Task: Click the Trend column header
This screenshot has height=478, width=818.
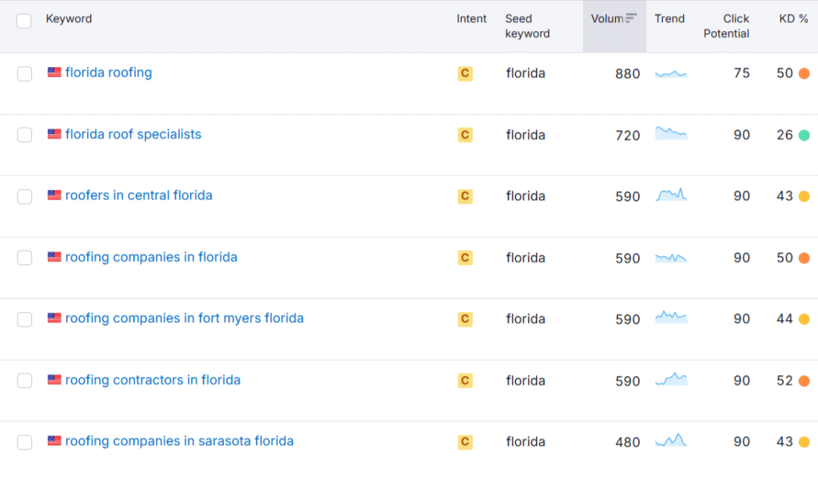Action: 669,19
